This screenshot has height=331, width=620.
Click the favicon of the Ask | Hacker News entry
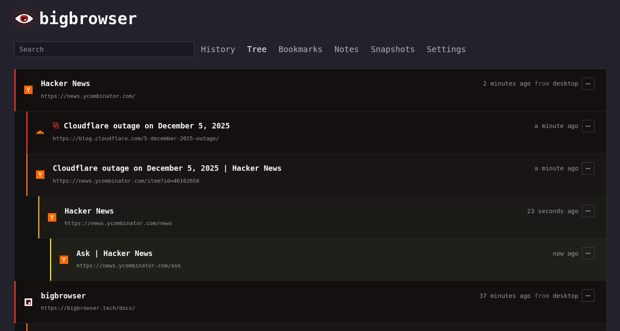[64, 260]
